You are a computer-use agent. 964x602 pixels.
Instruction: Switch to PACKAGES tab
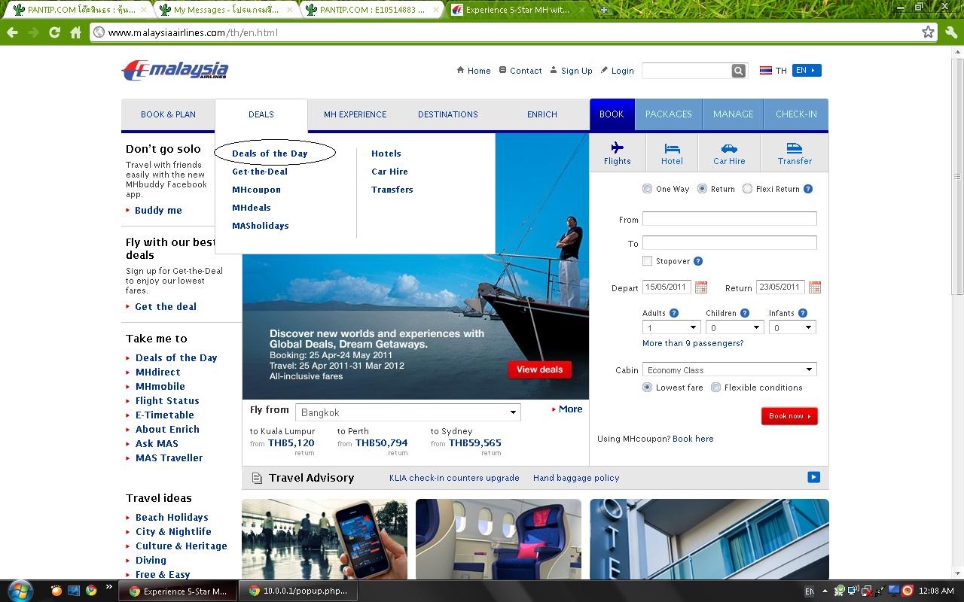click(x=668, y=114)
